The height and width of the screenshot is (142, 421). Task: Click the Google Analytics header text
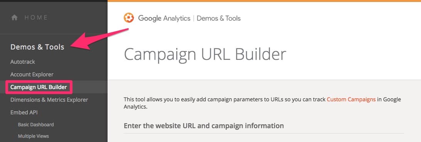coord(164,18)
